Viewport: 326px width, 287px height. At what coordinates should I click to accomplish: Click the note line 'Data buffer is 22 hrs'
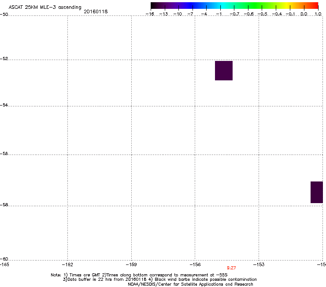coord(159,279)
